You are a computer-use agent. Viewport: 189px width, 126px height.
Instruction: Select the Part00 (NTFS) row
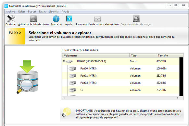coord(121,69)
